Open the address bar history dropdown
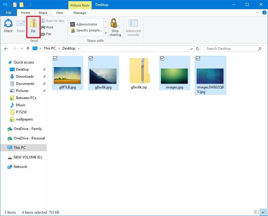Image resolution: width=268 pixels, height=216 pixels. (192, 48)
